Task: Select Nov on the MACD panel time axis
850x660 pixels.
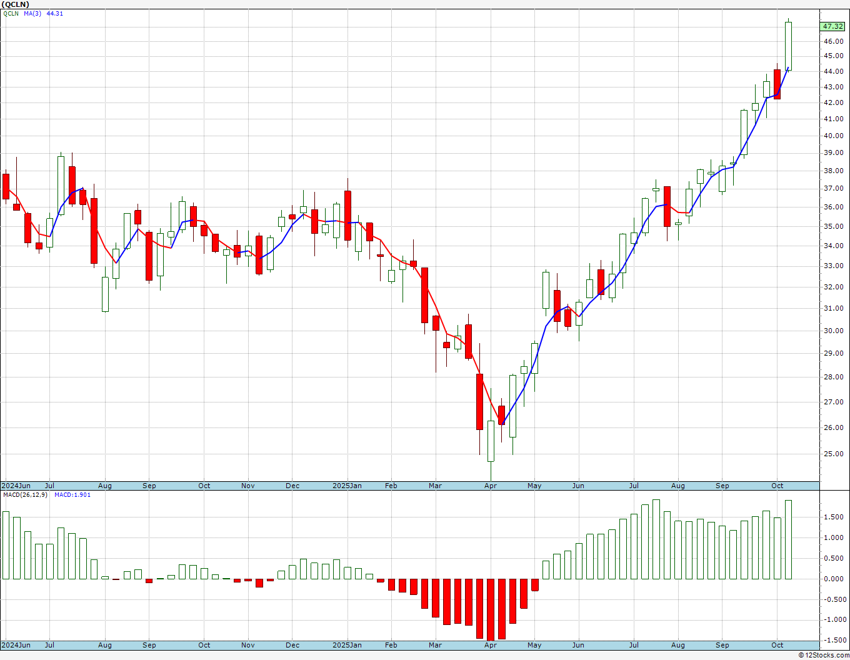Action: [x=248, y=645]
